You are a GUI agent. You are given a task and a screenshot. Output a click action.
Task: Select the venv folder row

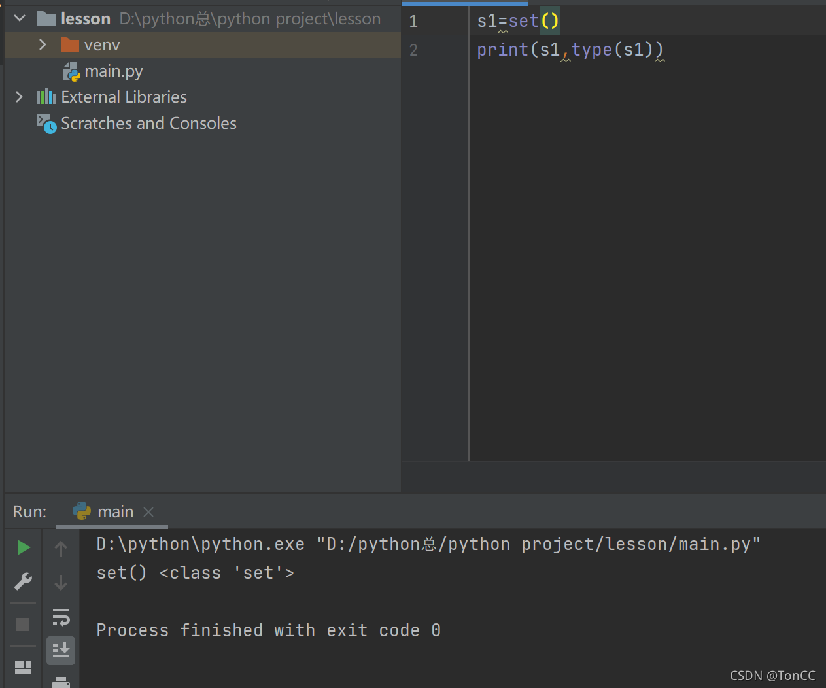pos(203,44)
